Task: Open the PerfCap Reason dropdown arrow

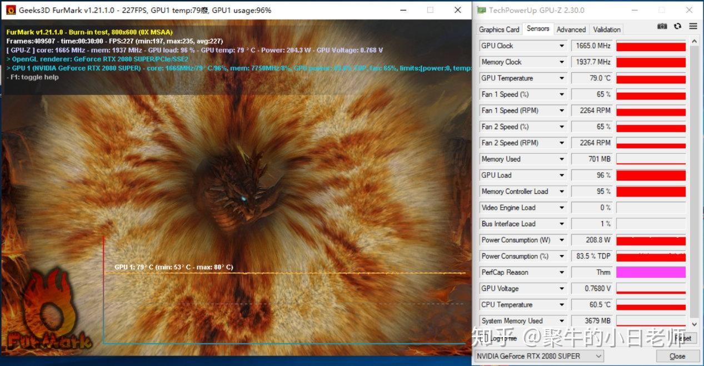Action: (562, 273)
